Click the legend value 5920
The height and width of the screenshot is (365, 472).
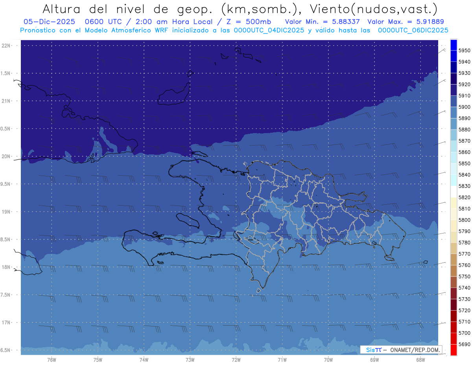tap(464, 84)
